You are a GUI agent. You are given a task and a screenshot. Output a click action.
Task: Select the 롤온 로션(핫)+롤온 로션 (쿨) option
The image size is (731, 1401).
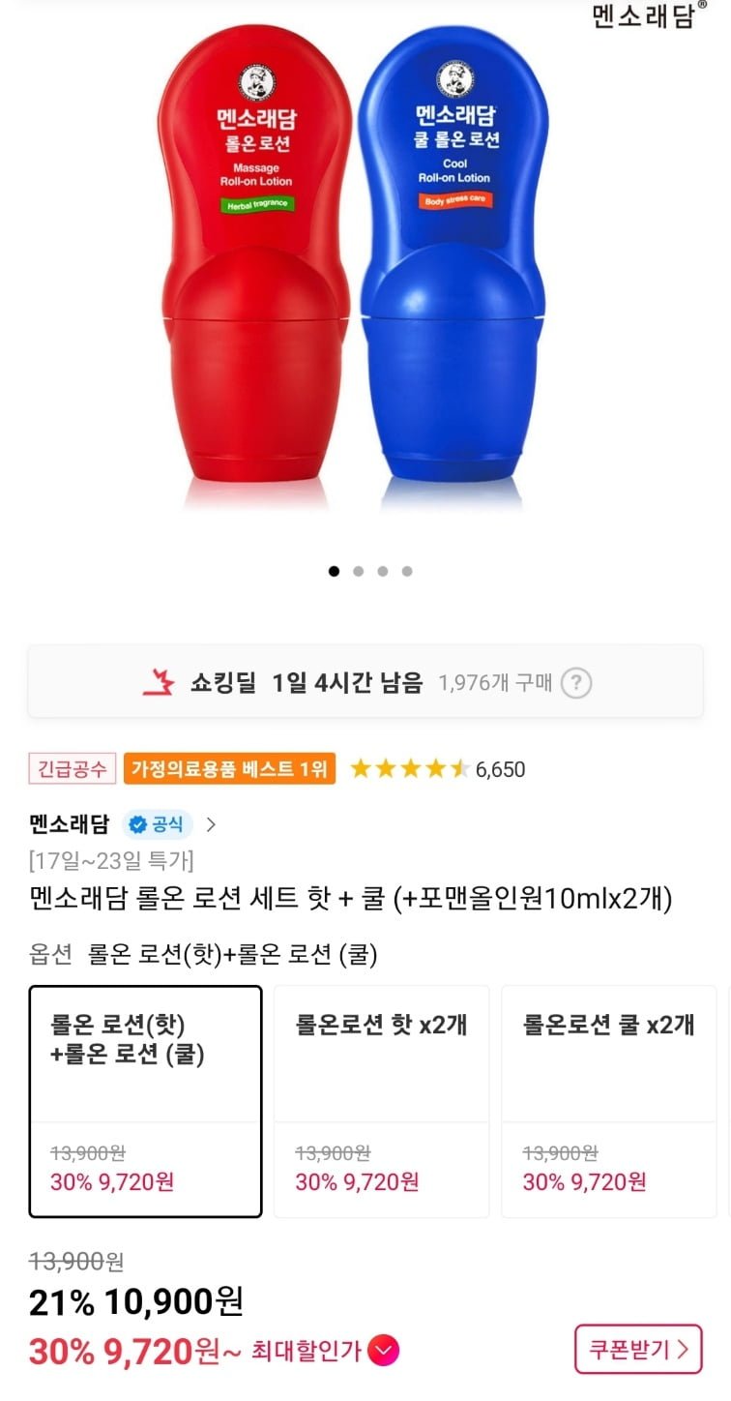[145, 1100]
